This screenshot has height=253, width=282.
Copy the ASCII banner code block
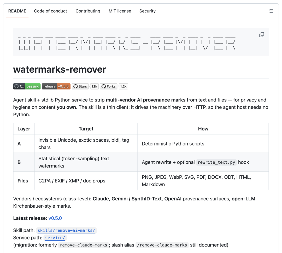point(261,35)
